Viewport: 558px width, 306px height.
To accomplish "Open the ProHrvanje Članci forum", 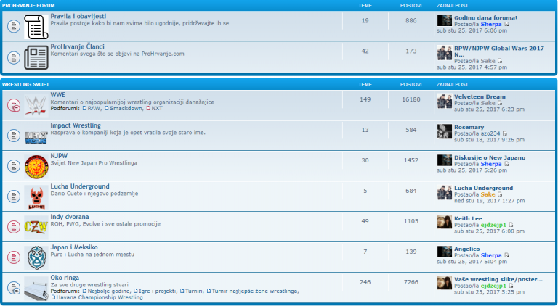I will (x=77, y=47).
